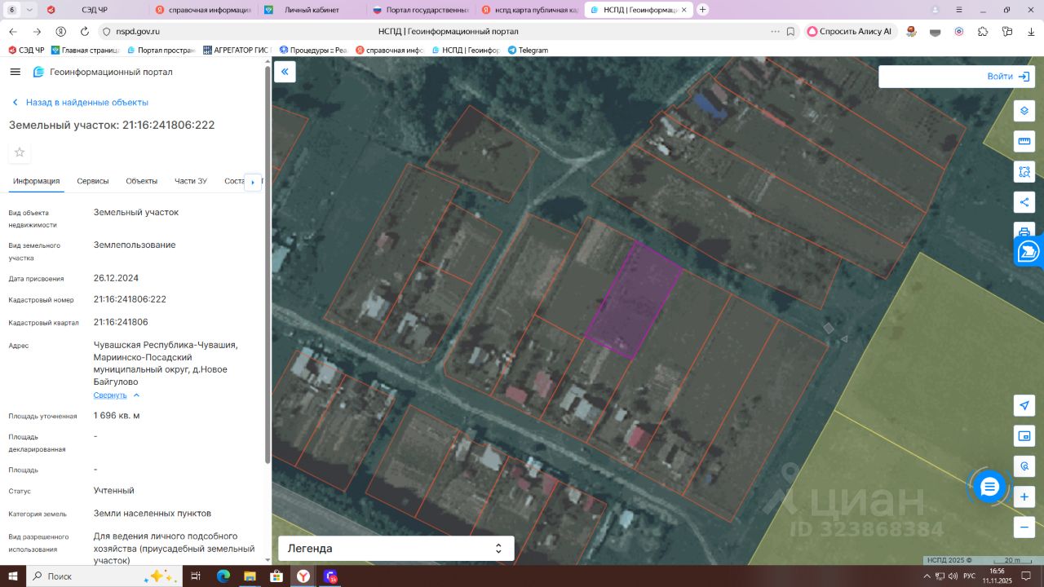Viewport: 1044px width, 587px height.
Task: Switch to the Личный кабинет browser tab
Action: coord(312,10)
